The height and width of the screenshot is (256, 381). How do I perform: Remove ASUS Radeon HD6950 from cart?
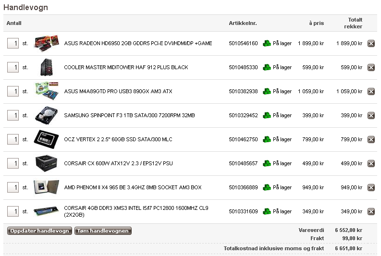point(371,44)
